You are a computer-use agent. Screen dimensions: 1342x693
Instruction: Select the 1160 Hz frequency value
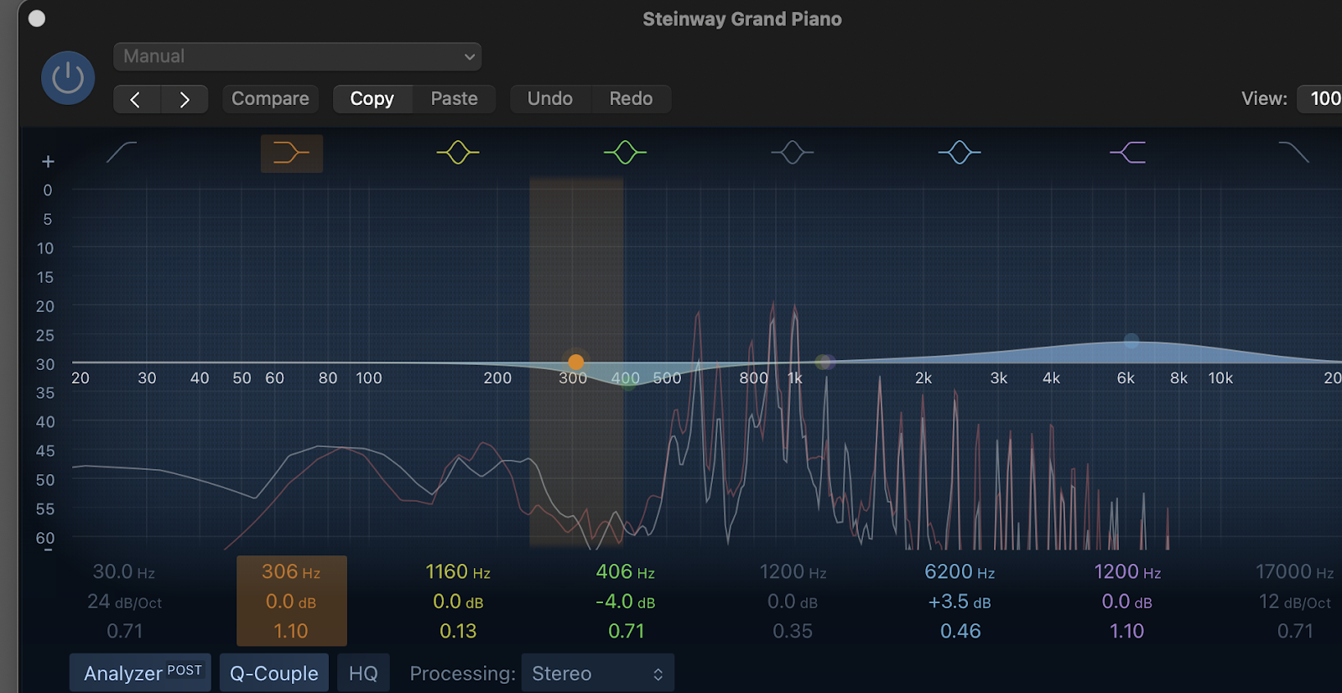pyautogui.click(x=458, y=572)
